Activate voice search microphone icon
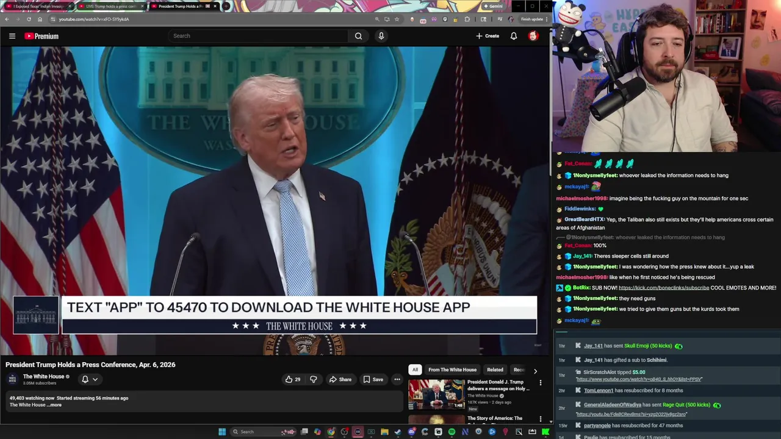Image resolution: width=781 pixels, height=439 pixels. coord(381,36)
